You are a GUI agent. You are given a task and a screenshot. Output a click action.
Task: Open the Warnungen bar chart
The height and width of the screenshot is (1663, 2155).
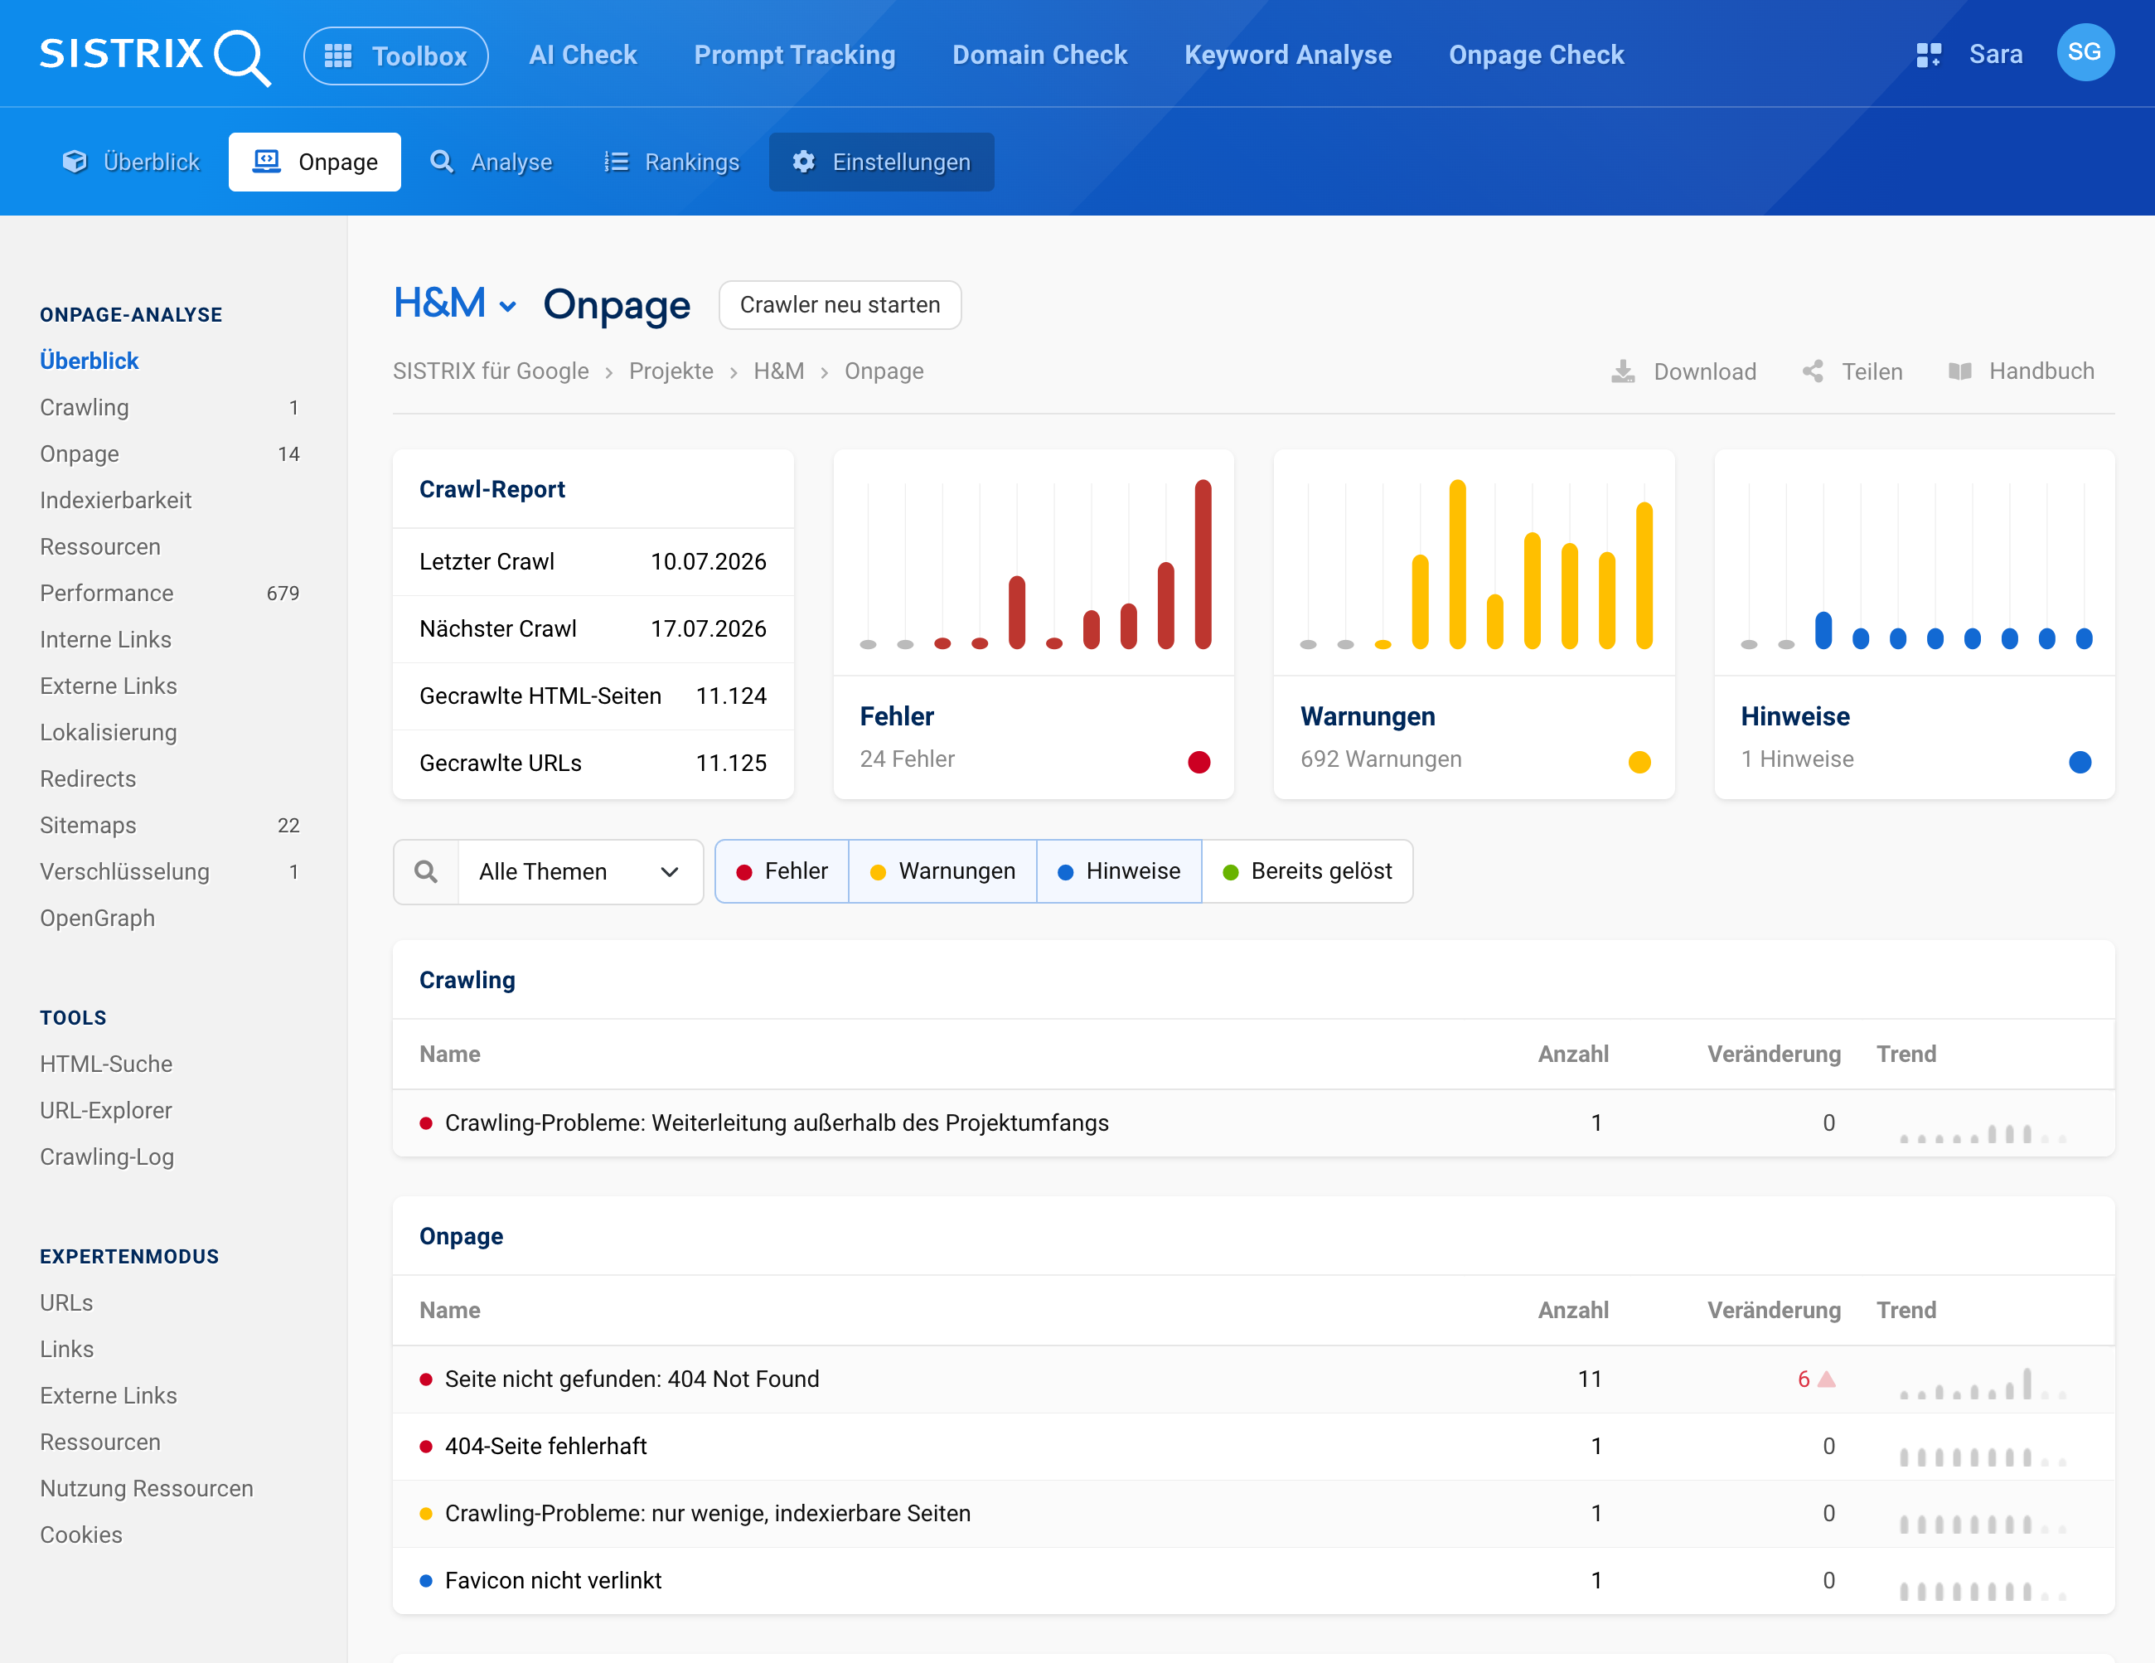1475,564
